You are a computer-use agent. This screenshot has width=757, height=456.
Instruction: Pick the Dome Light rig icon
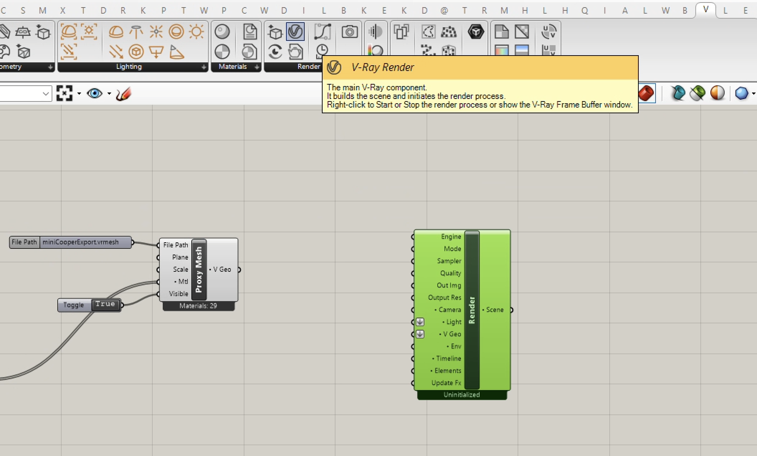68,32
